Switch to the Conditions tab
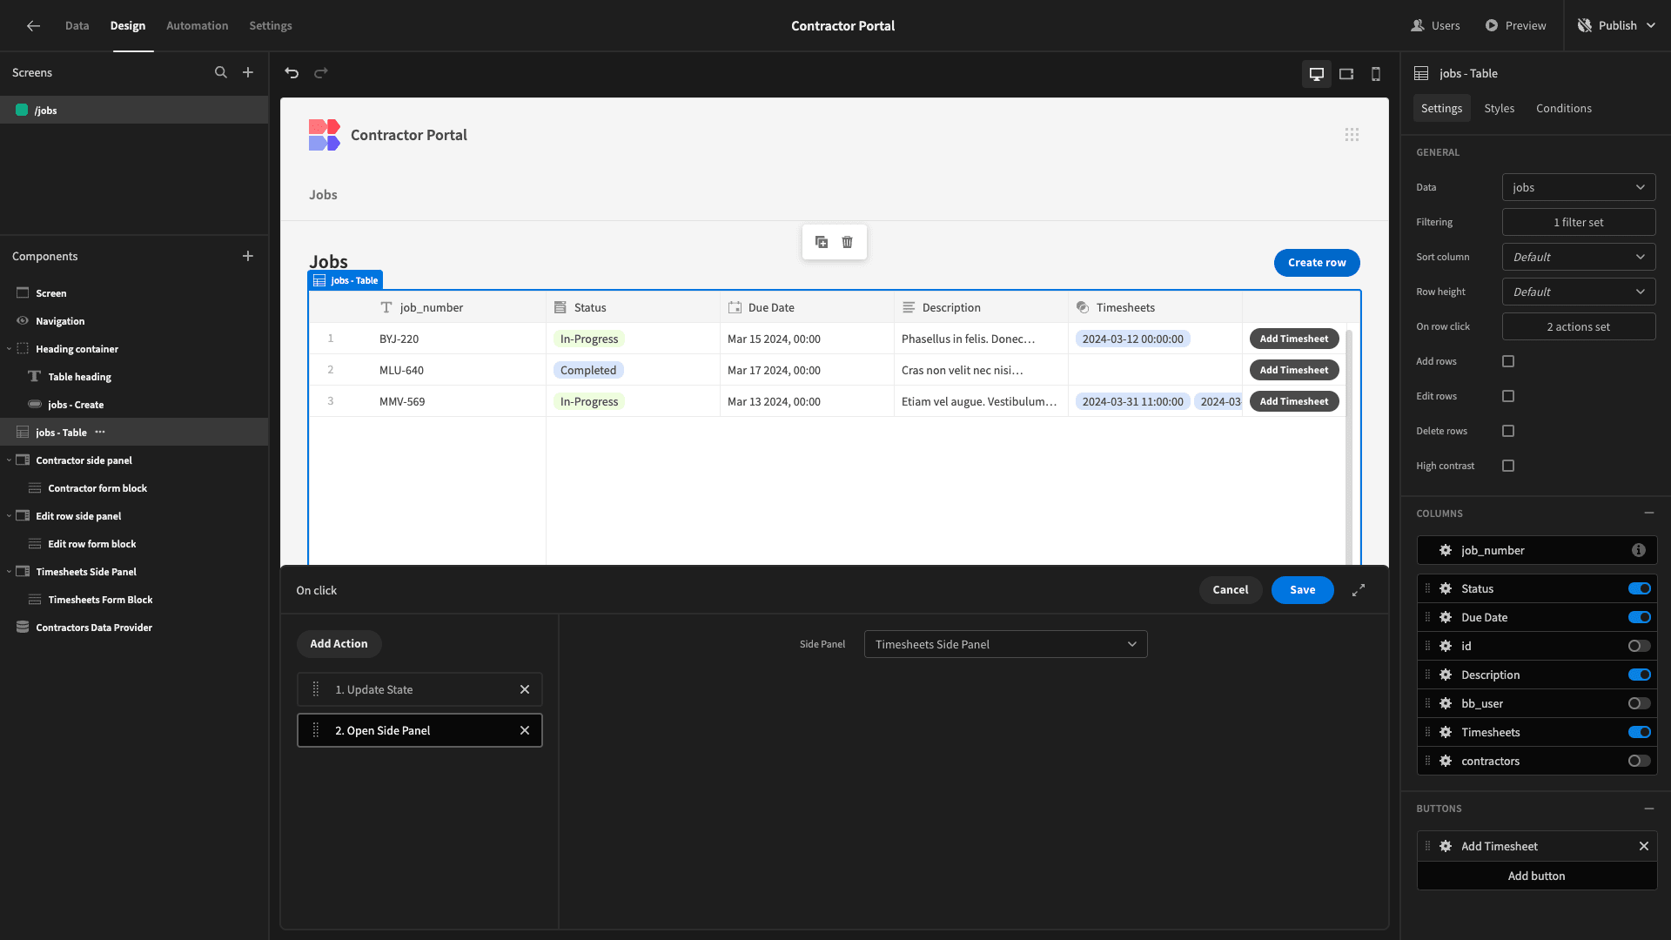This screenshot has height=940, width=1671. tap(1564, 109)
